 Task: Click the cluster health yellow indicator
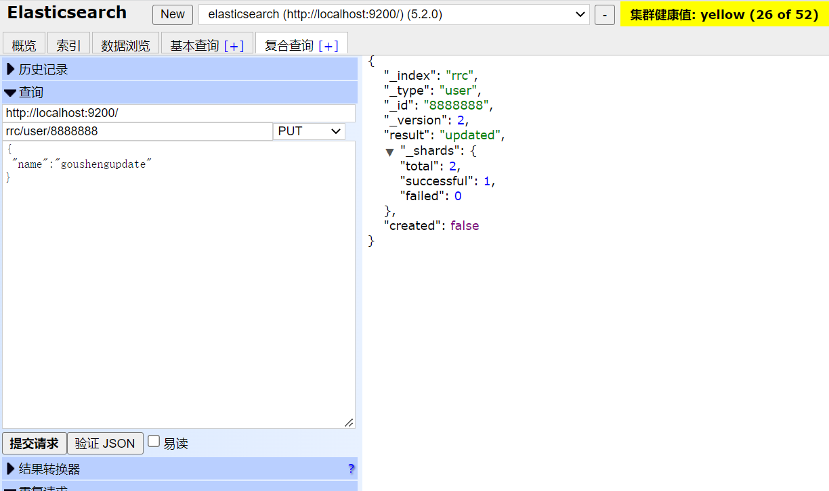tap(724, 14)
